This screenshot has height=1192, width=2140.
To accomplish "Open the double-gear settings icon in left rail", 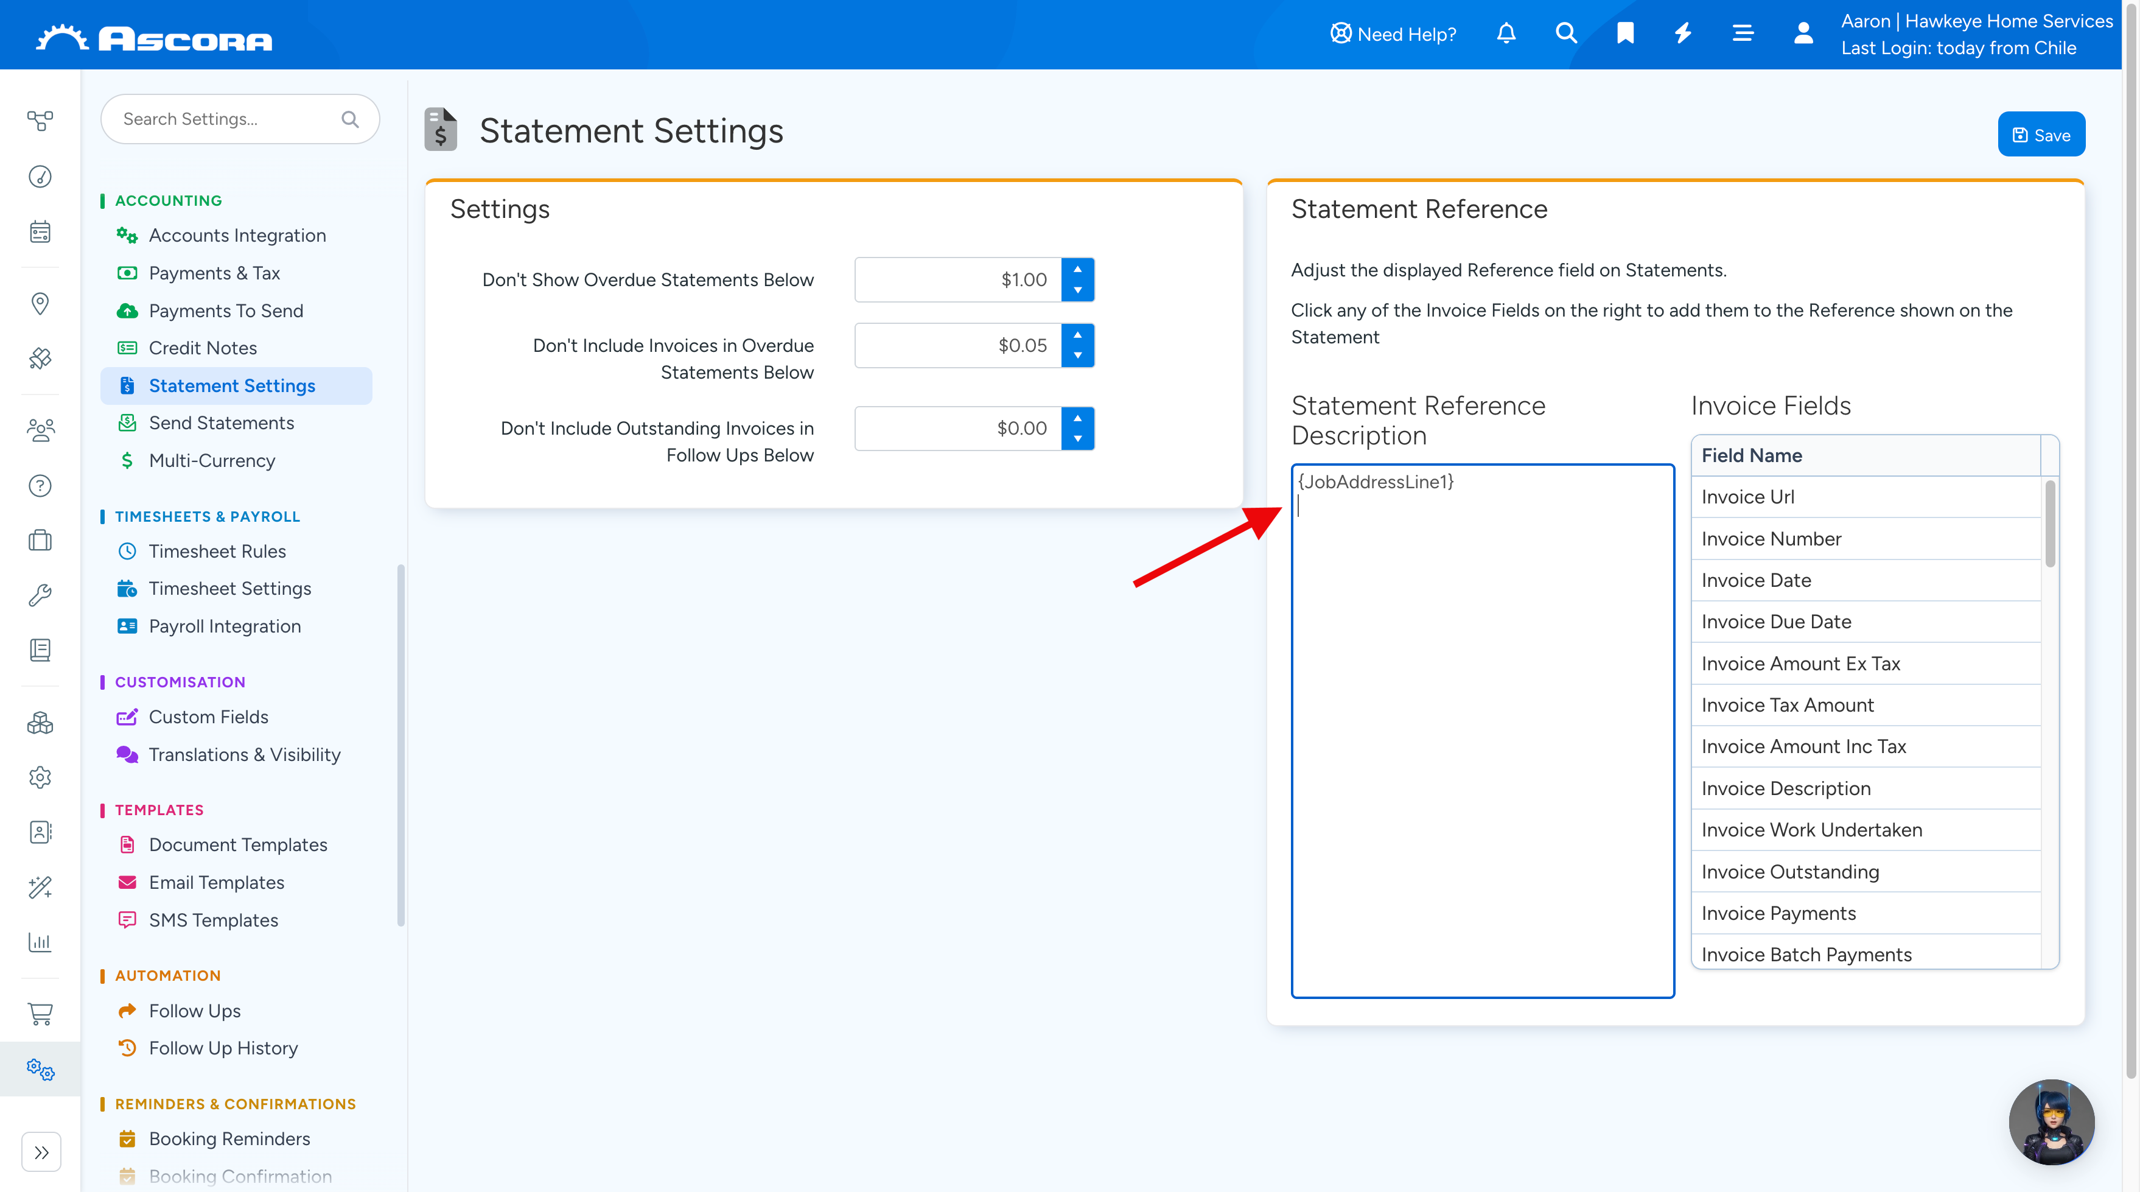I will pos(40,1069).
